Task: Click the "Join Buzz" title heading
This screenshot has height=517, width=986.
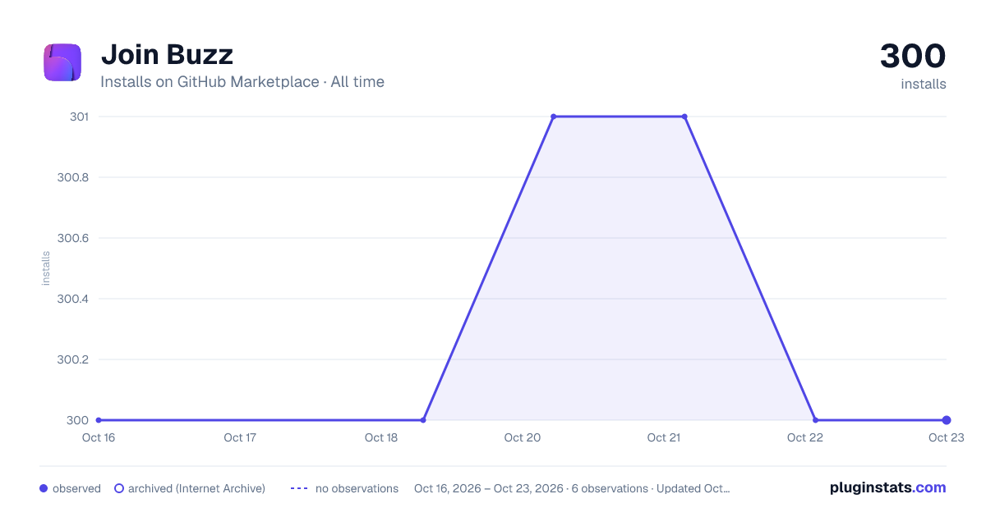Action: (167, 55)
